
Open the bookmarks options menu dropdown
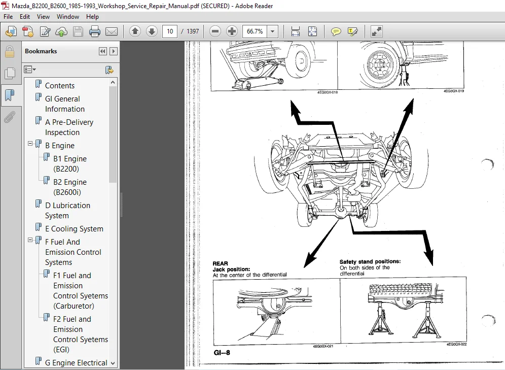pos(30,70)
